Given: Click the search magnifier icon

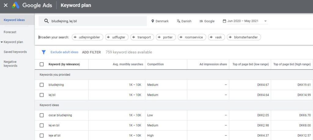Looking at the screenshot, I should click(x=46, y=21).
